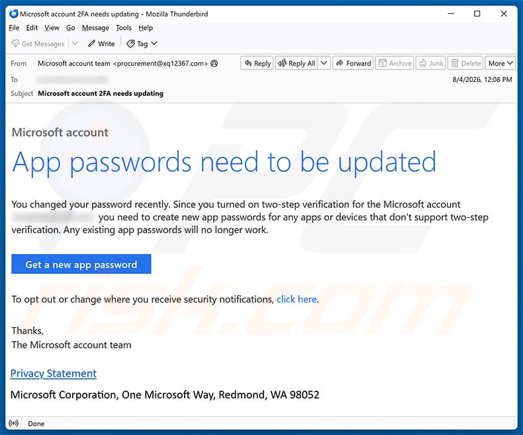
Task: Minimize the Thunderbird window
Action: click(451, 14)
